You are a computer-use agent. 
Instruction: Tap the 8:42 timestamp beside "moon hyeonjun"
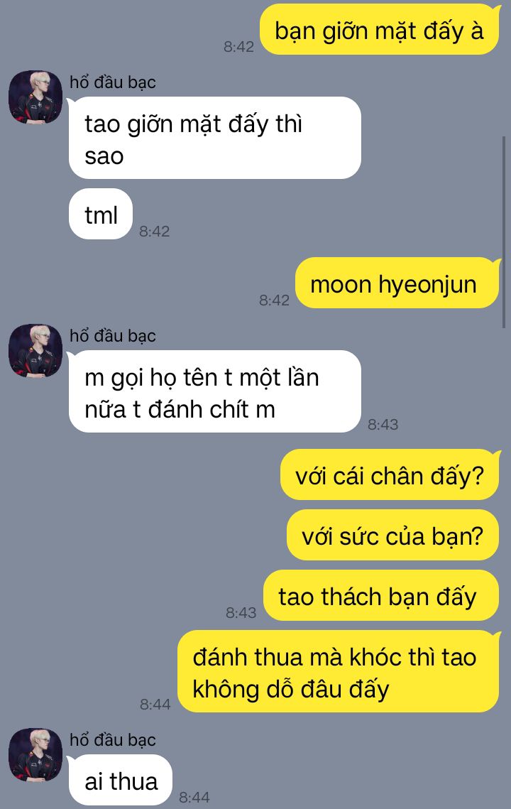pyautogui.click(x=275, y=300)
